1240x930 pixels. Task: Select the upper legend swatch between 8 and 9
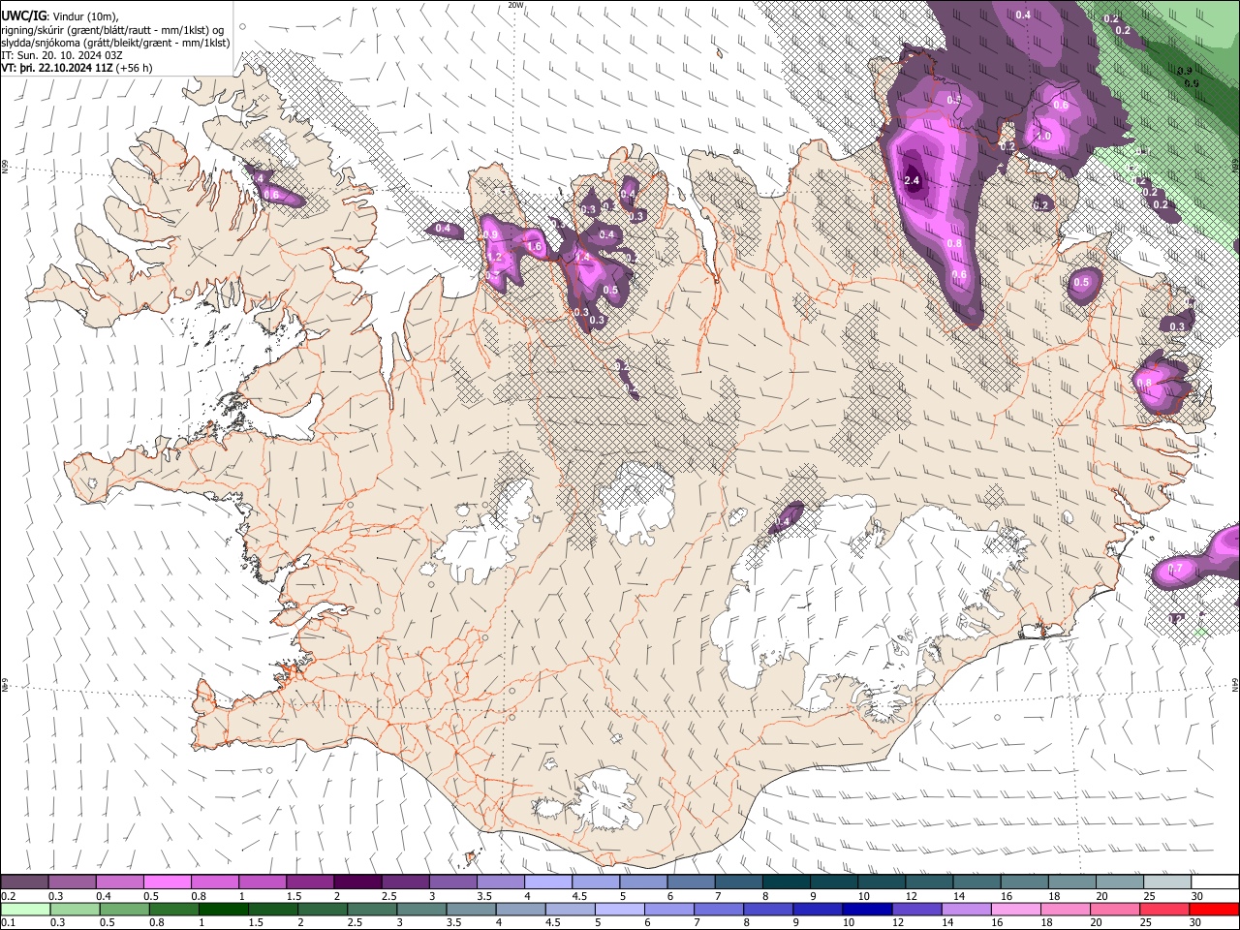click(787, 883)
